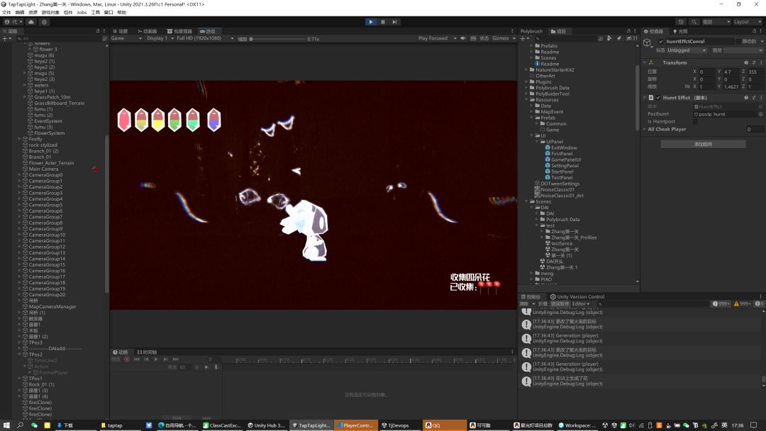Select Main Camera in the hierarchy

point(43,169)
